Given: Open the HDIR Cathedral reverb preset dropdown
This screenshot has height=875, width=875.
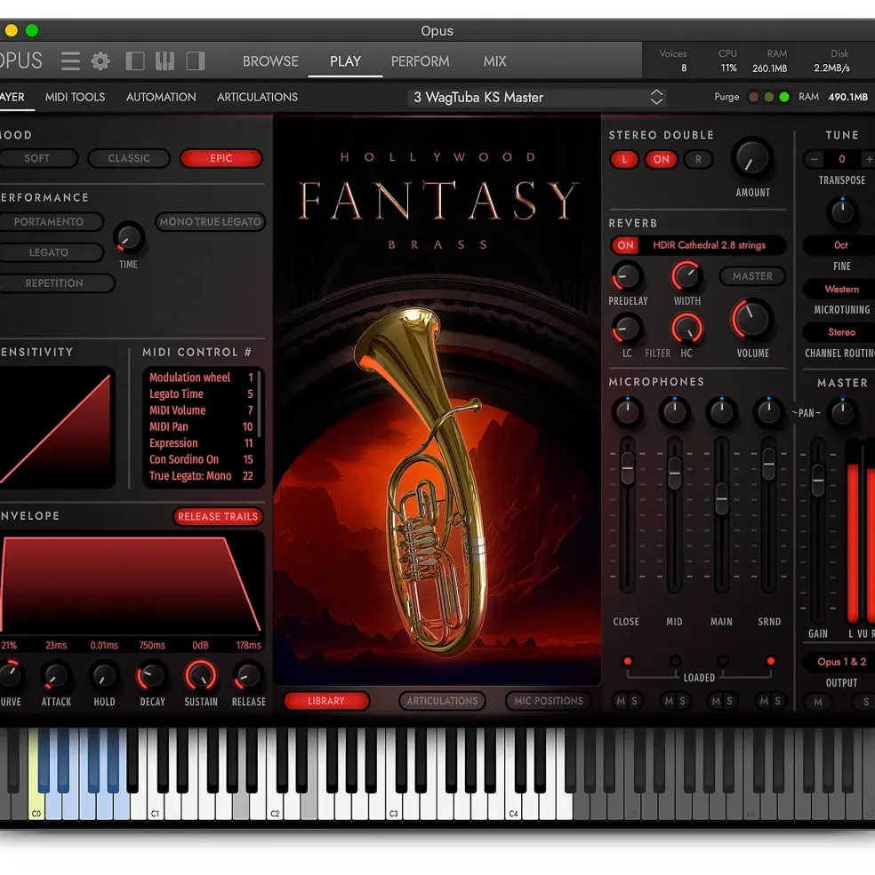Looking at the screenshot, I should pos(709,245).
